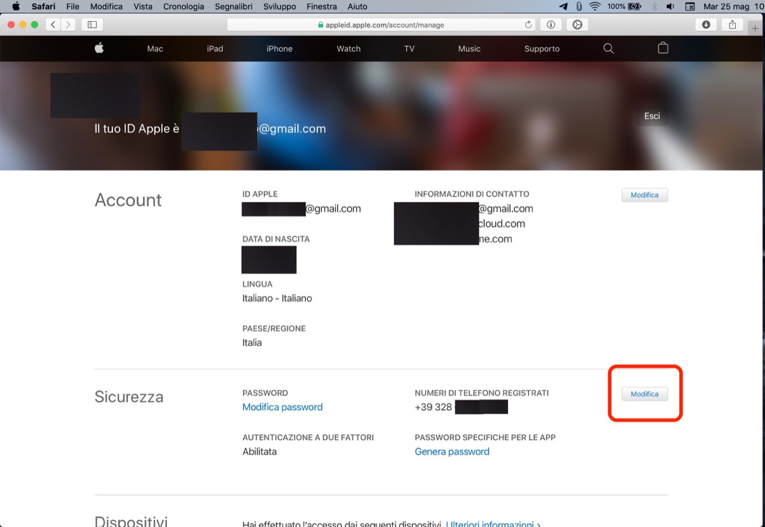Click the Apple logo in the navigation bar
This screenshot has height=527, width=765.
99,48
